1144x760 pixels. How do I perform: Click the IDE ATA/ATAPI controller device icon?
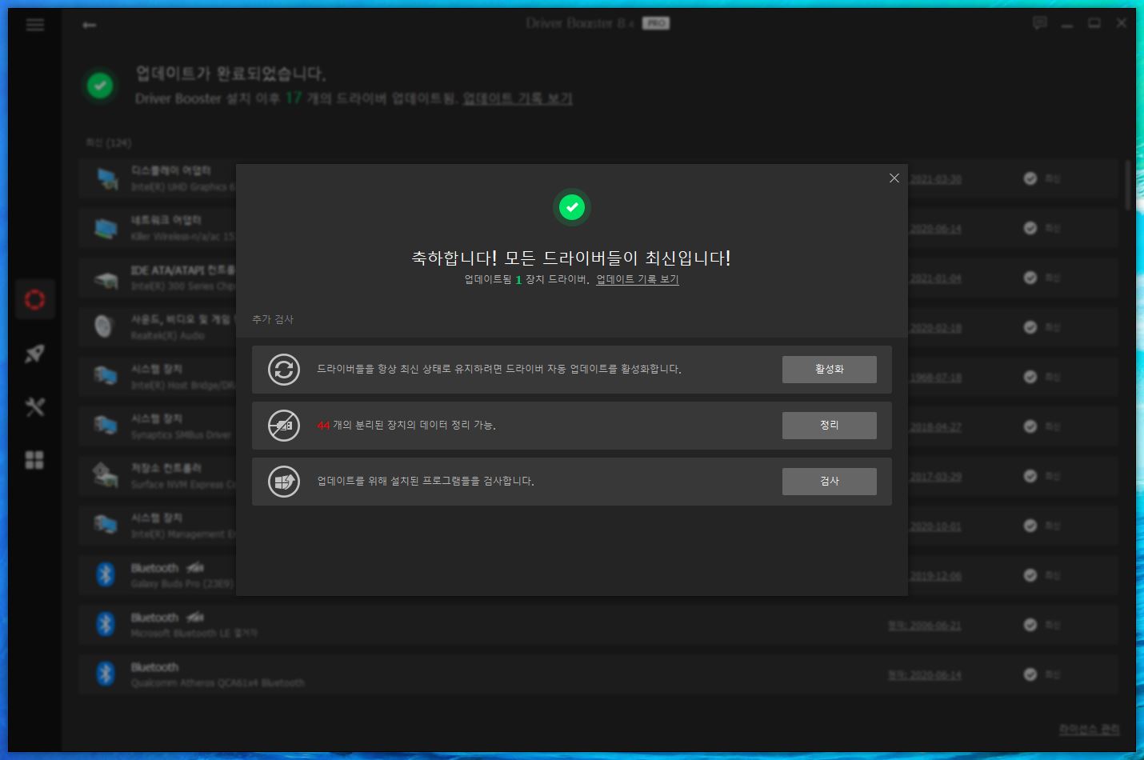tap(106, 278)
